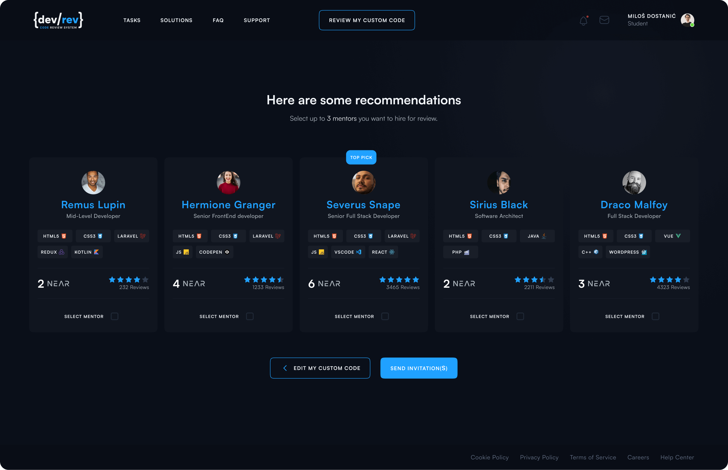
Task: Click Remus Lupin's Kotlin skill tag
Action: (x=87, y=252)
